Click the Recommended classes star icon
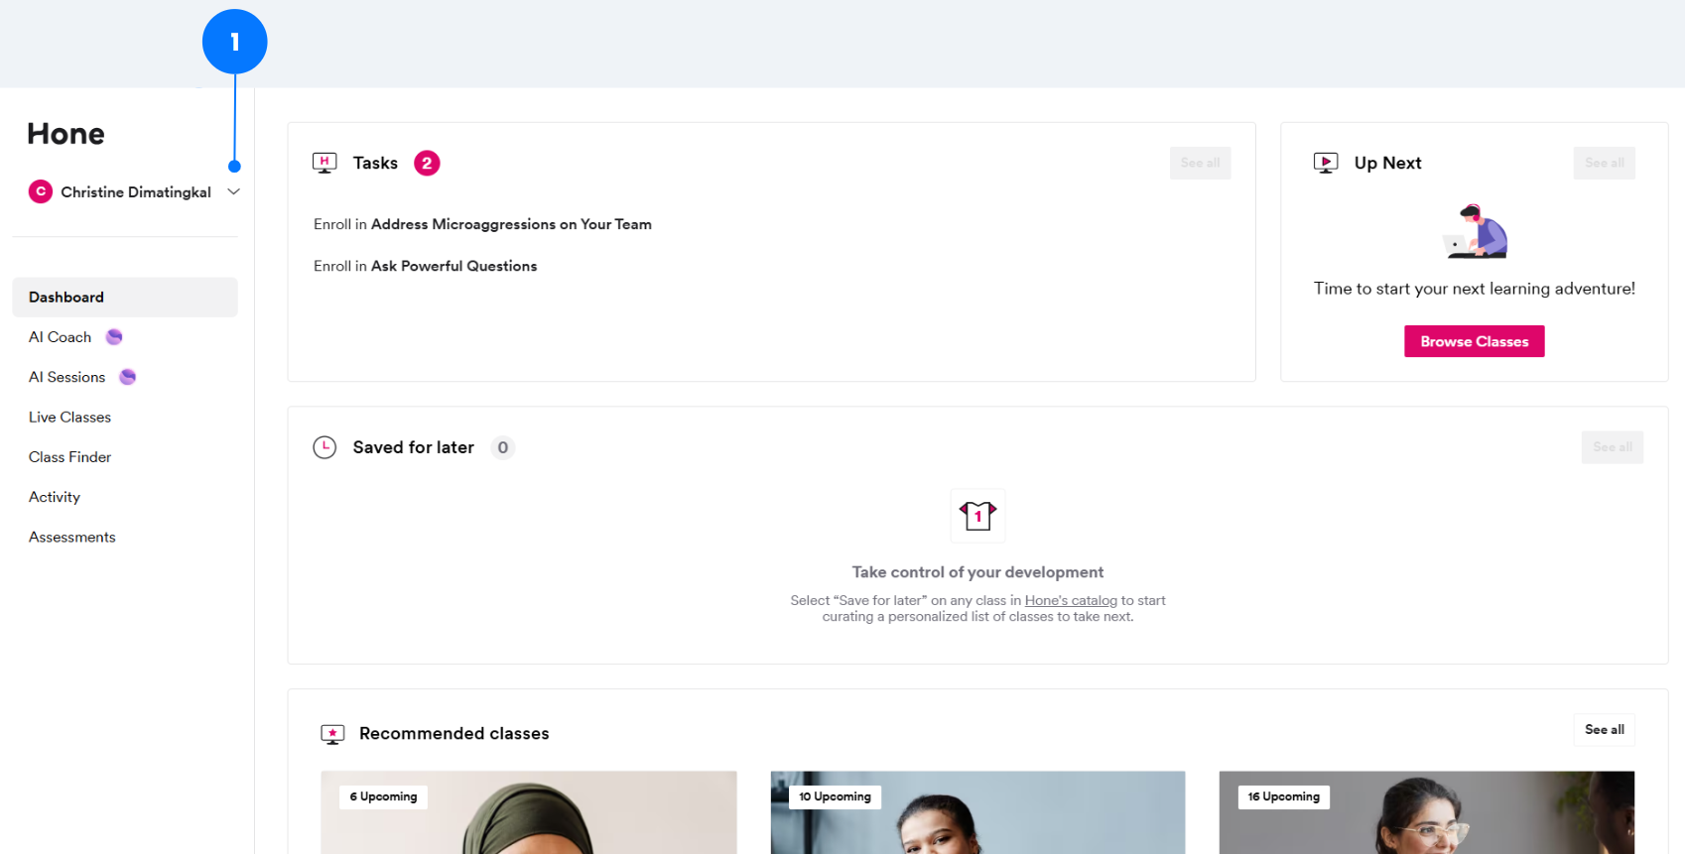The height and width of the screenshot is (854, 1685). click(332, 734)
